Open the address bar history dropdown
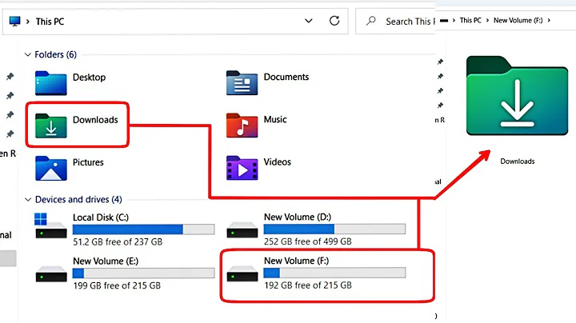 [x=309, y=21]
